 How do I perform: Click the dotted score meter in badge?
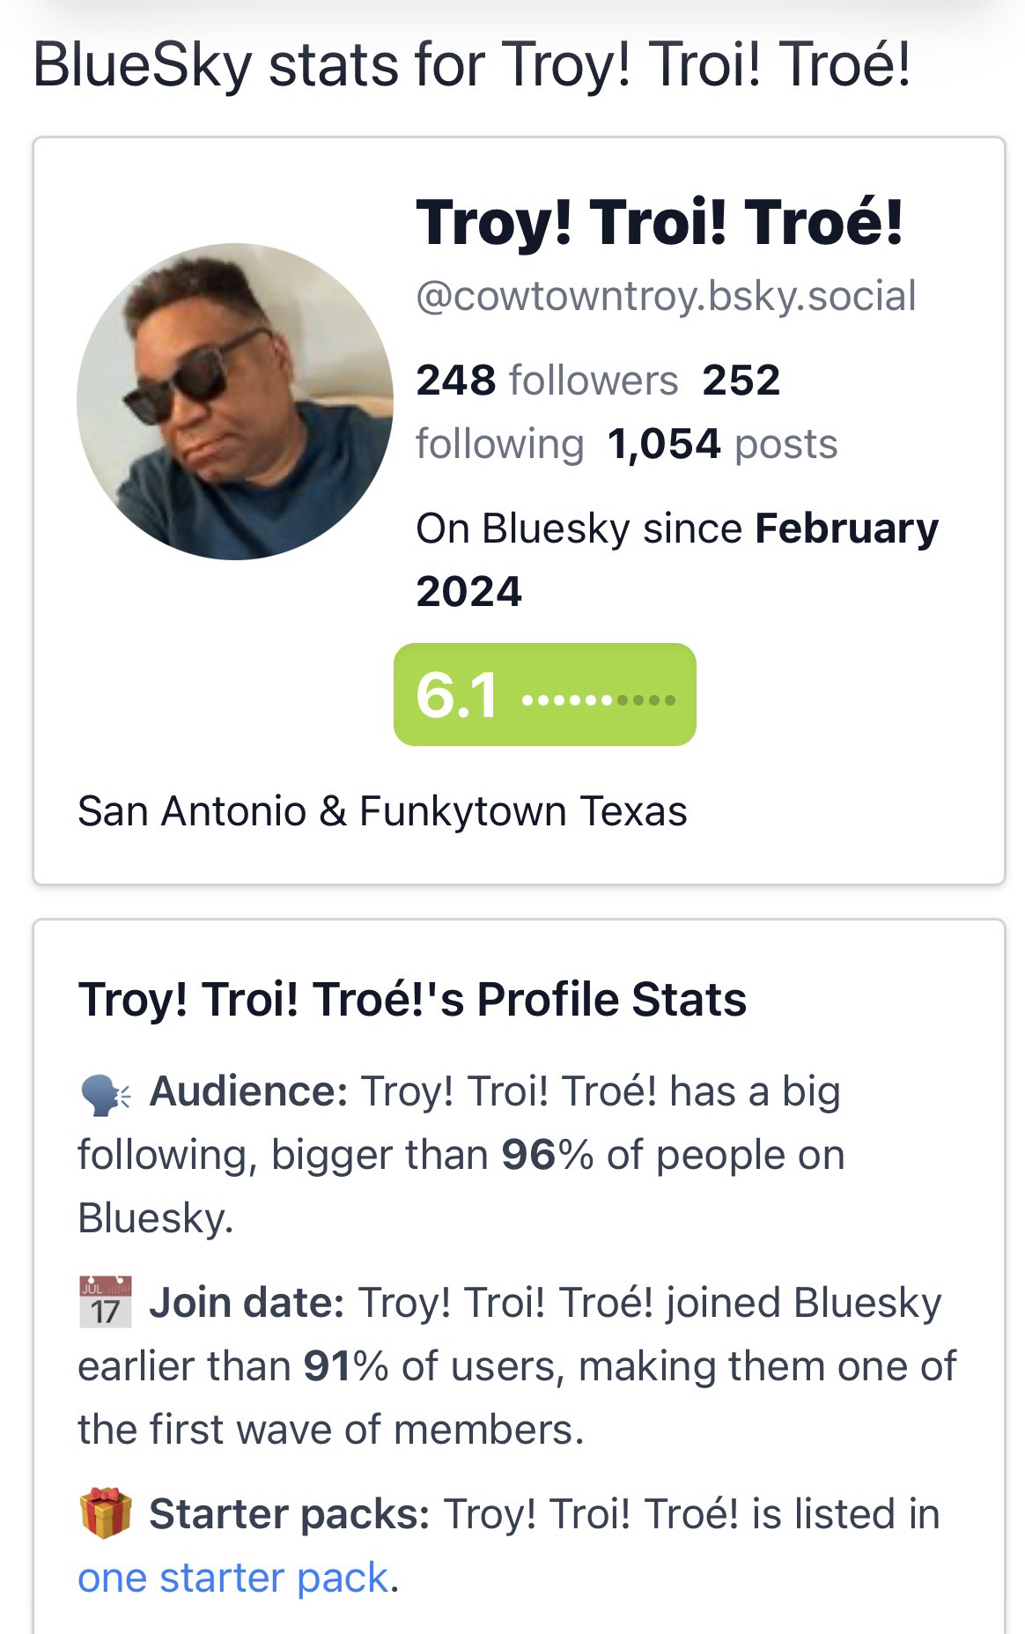click(599, 700)
